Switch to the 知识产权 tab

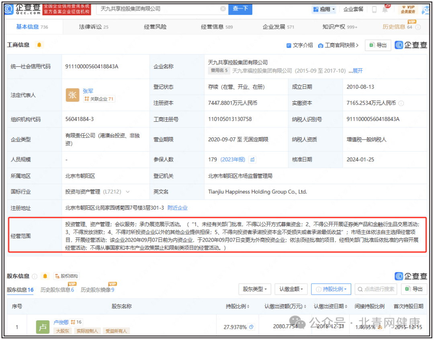[x=340, y=27]
